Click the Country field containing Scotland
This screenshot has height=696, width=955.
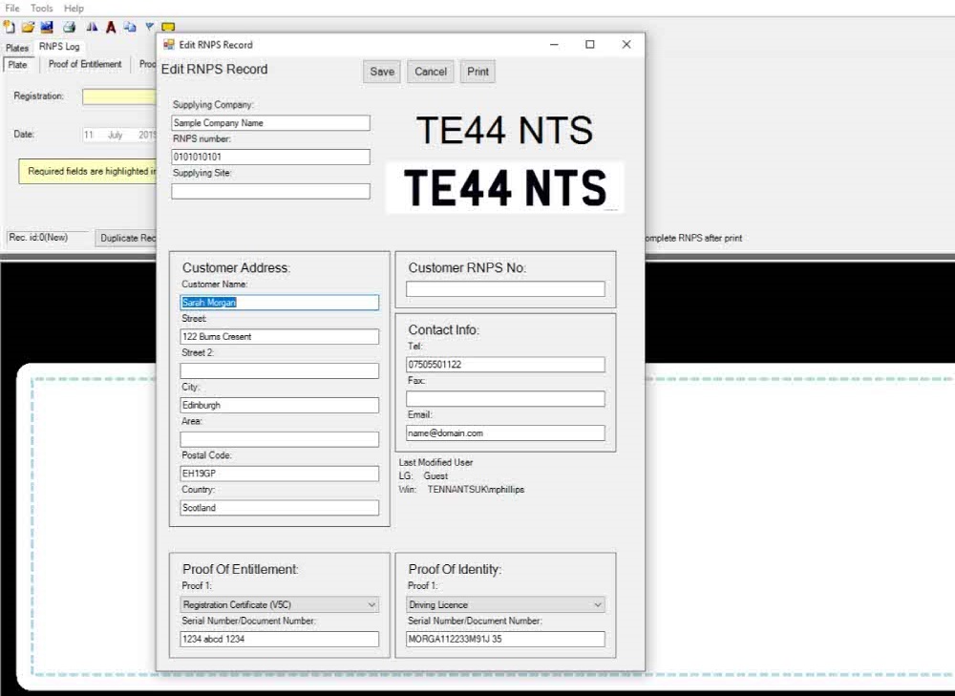280,507
